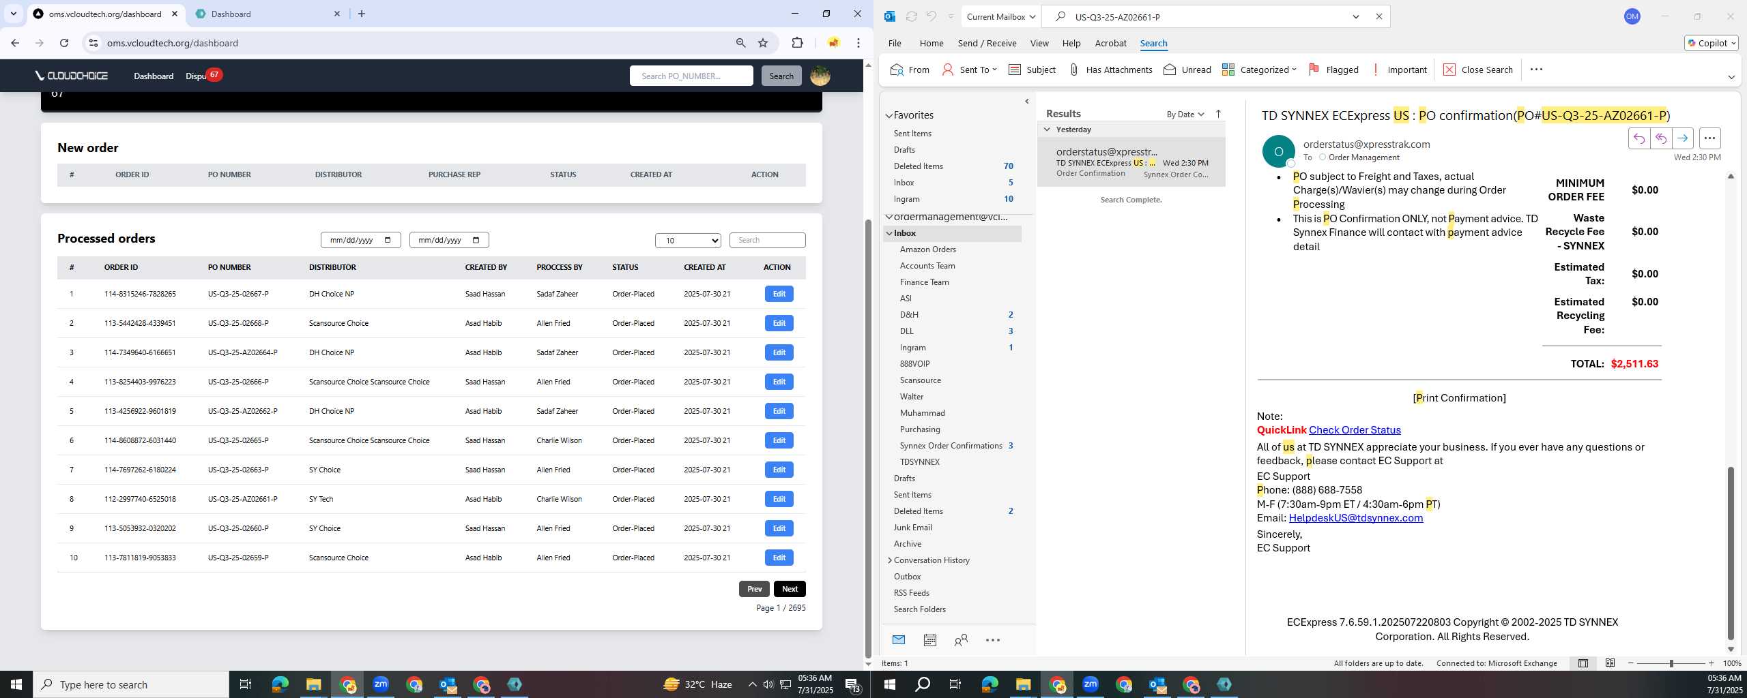Viewport: 1747px width, 698px height.
Task: Click the browser reload icon
Action: (64, 43)
